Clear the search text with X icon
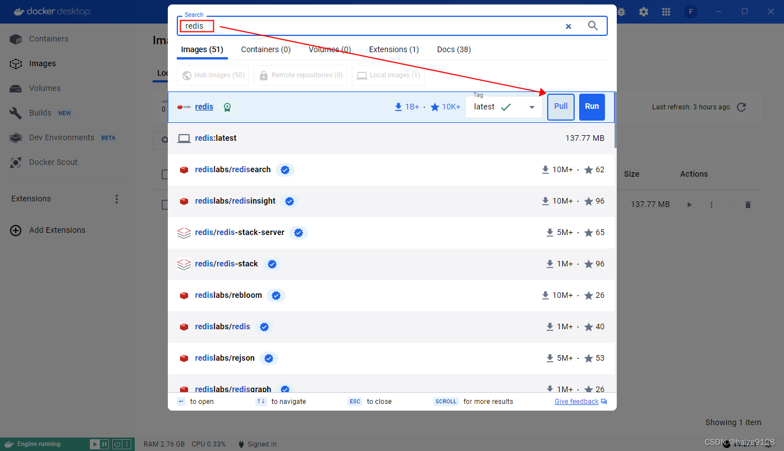This screenshot has width=784, height=451. coord(568,26)
